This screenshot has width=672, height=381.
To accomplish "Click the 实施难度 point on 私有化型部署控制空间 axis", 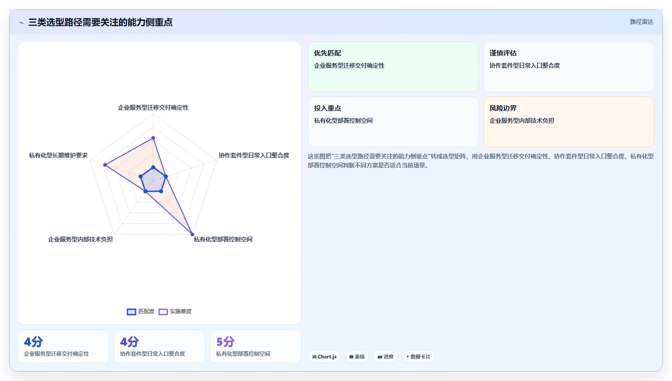I will (x=192, y=234).
